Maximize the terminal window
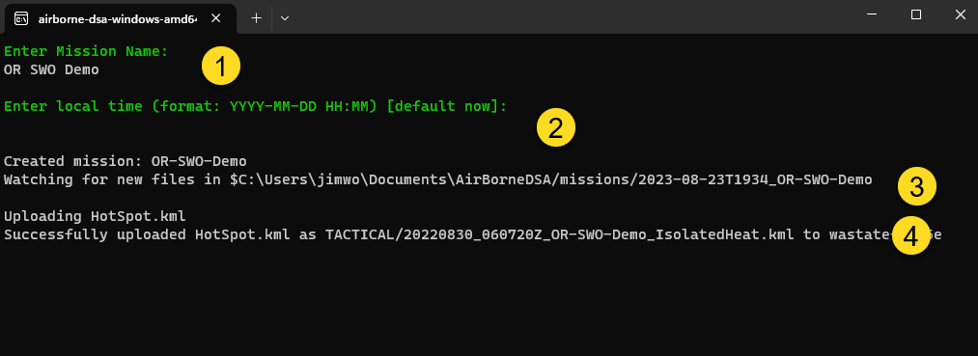Image resolution: width=978 pixels, height=356 pixels. (915, 15)
